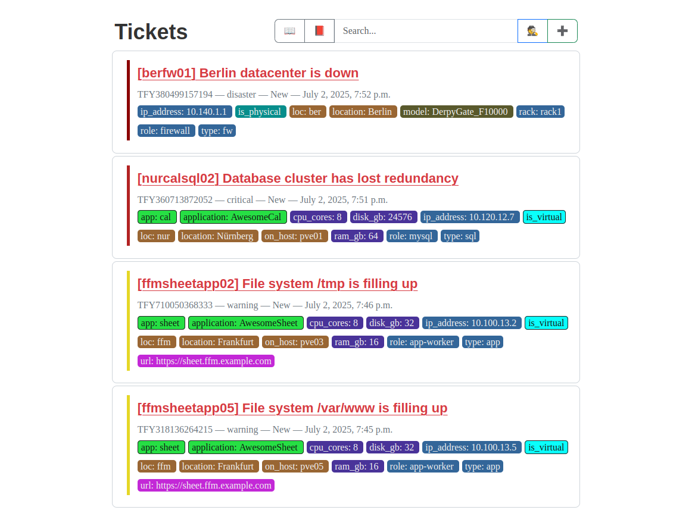Screen dimensions: 695x510
Task: Click the model: DerpyGate_F10000 tag
Action: click(x=456, y=112)
